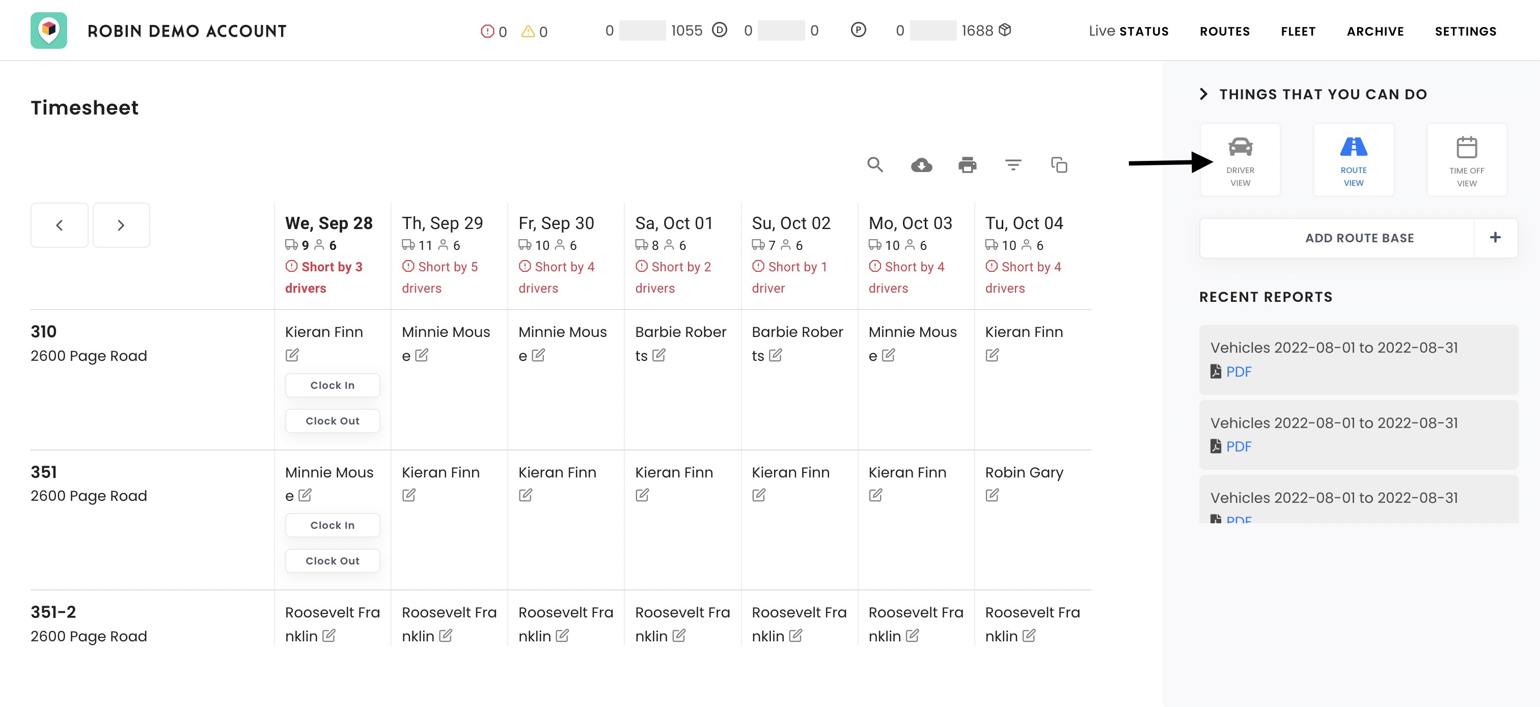
Task: Click the cloud download icon
Action: (921, 165)
